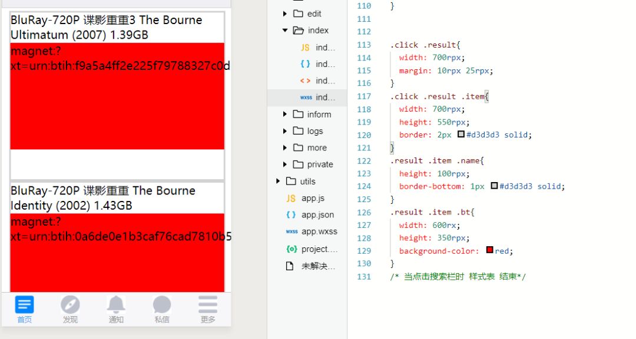Click the #d3d3d3 swatch on line 124
Screen dimensions: 636x339
[494, 186]
